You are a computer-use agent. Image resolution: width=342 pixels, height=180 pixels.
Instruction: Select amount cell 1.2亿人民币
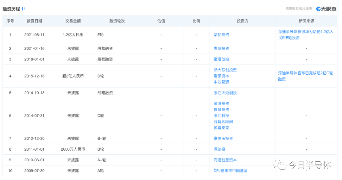click(x=73, y=35)
